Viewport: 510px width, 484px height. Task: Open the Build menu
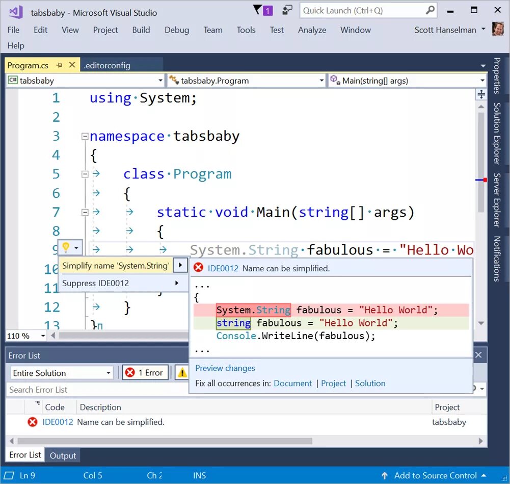click(141, 30)
